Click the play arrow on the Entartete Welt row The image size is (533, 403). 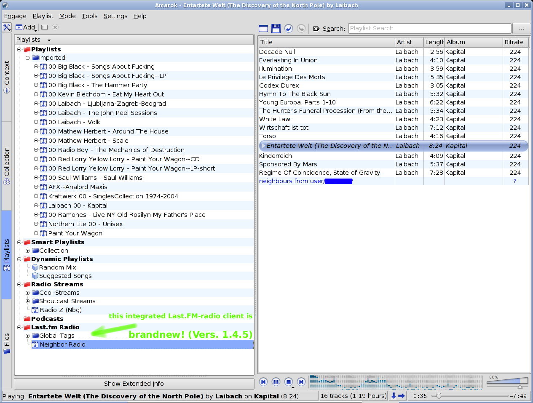click(263, 146)
